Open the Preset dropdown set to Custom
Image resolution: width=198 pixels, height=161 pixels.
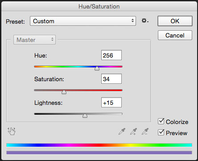(83, 21)
